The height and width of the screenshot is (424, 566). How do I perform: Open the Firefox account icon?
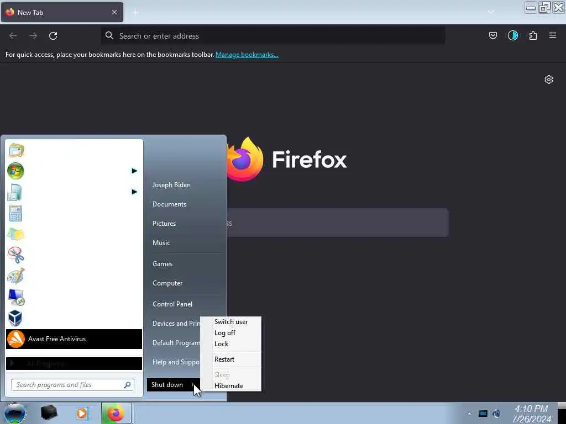coord(512,35)
